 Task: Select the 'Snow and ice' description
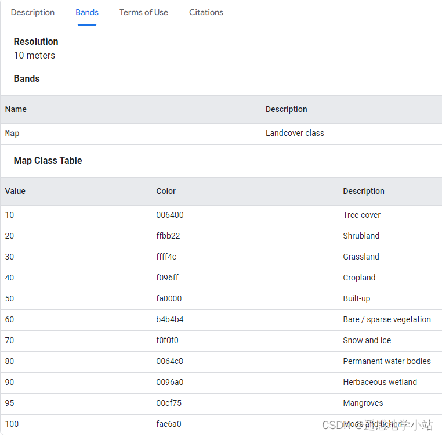[x=367, y=340]
